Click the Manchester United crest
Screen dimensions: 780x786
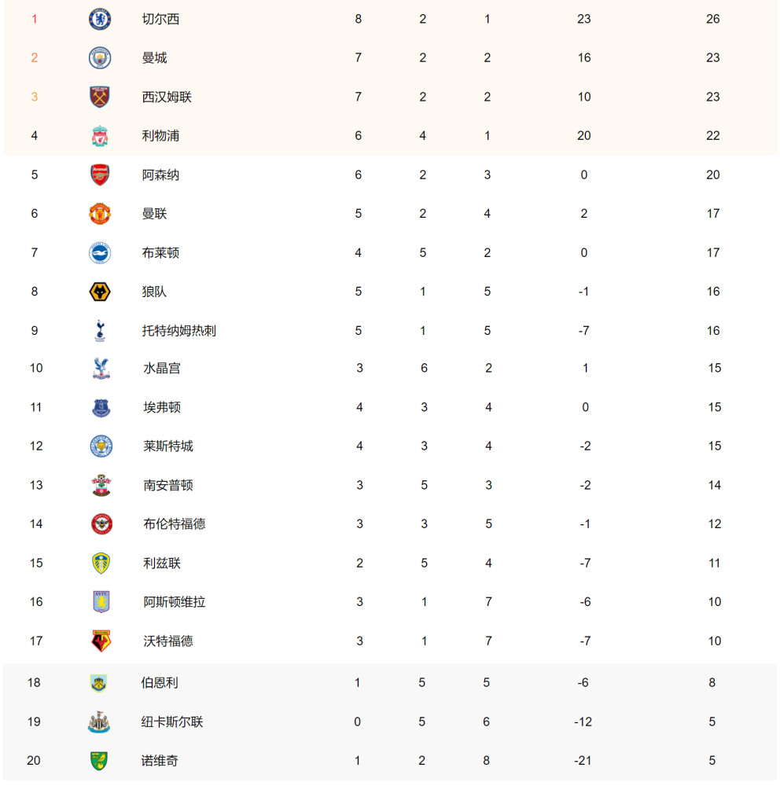(x=100, y=214)
